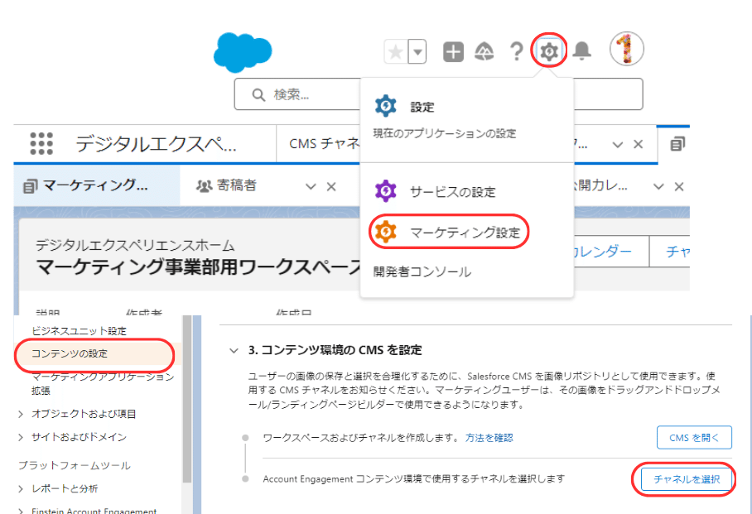Click the プラットフォームツール heading
Screen dimensions: 752x514
pyautogui.click(x=75, y=465)
